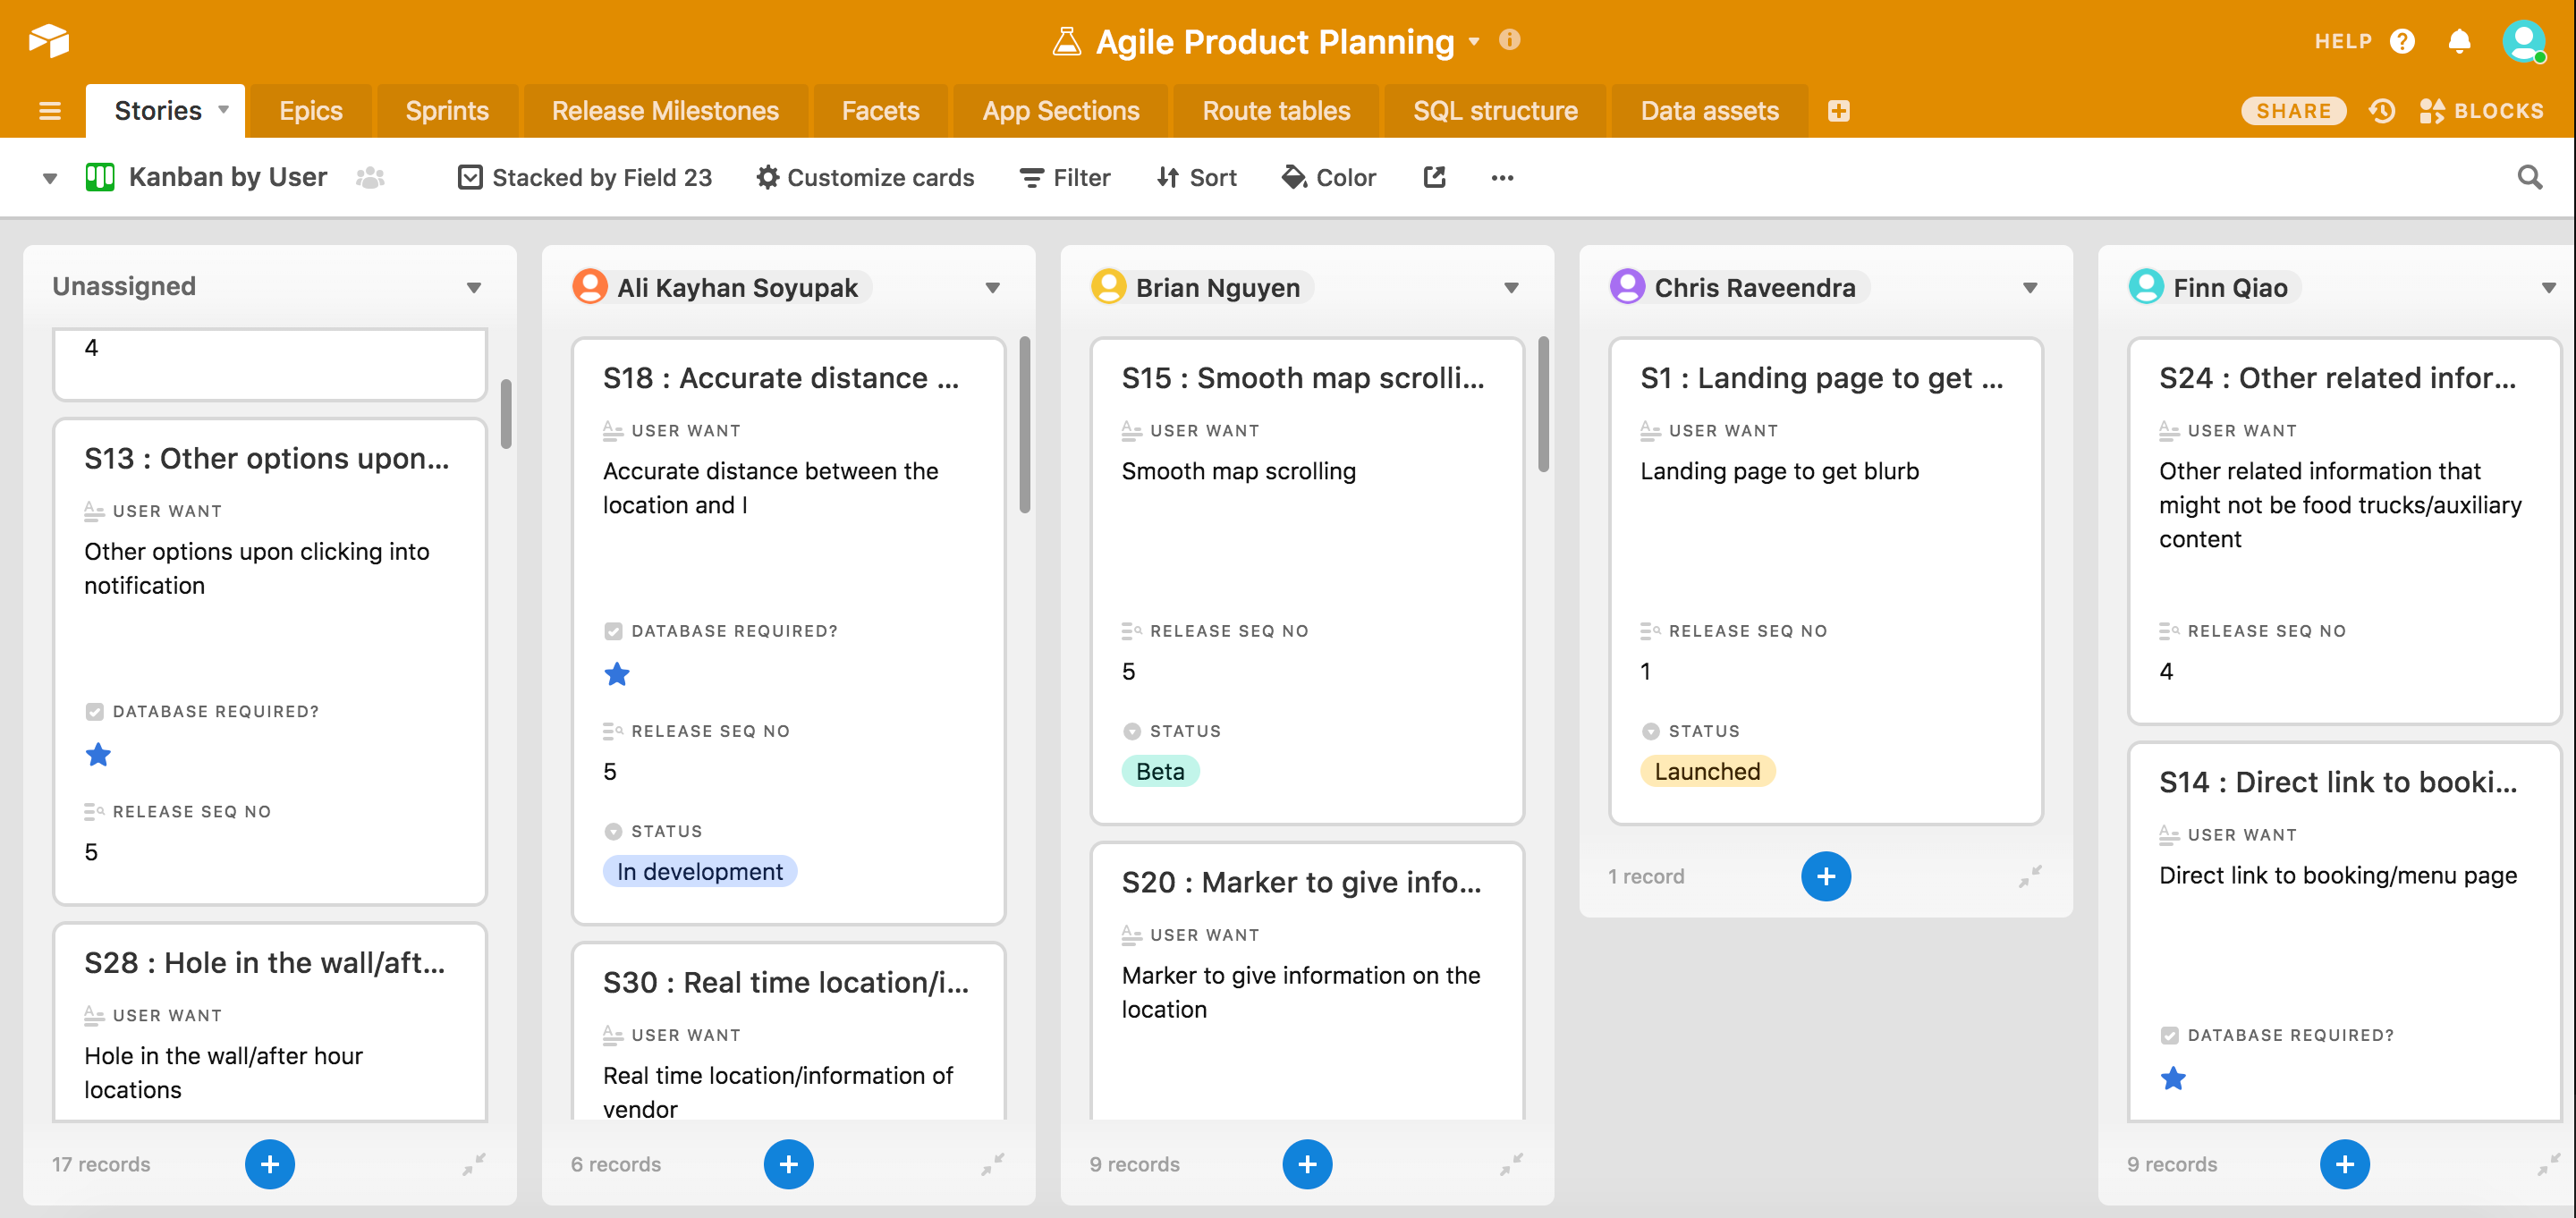
Task: Expand the Unassigned stack dropdown arrow
Action: coord(474,288)
